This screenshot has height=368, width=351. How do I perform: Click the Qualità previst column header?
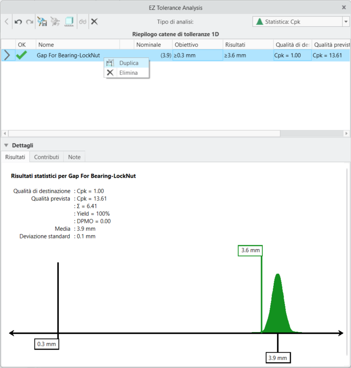click(331, 45)
